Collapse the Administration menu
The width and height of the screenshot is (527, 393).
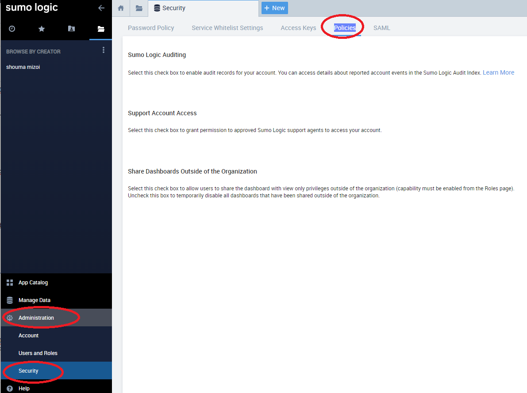(57, 317)
